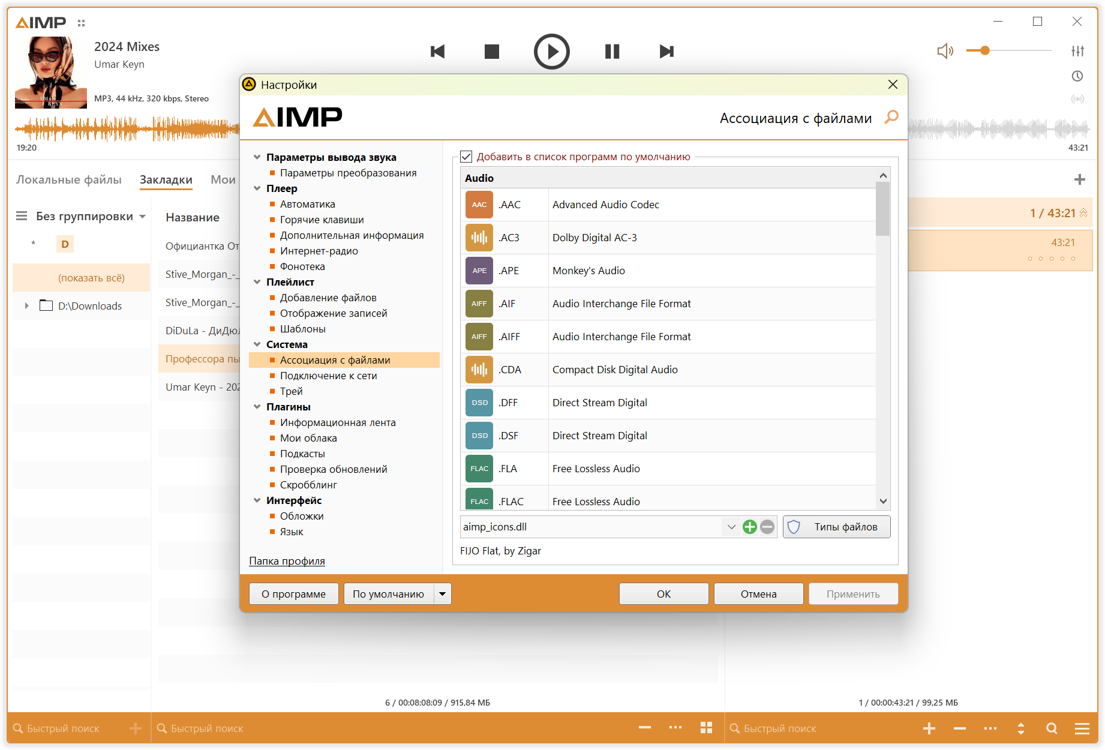Open 'Скробблинг' plugin settings page
Viewport: 1105px width, 750px height.
click(308, 485)
